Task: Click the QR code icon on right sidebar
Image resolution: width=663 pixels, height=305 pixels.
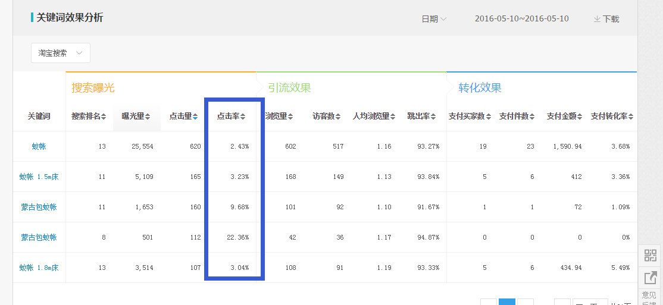Action: click(650, 256)
